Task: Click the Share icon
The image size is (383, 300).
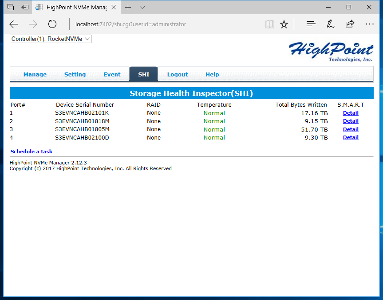Action: coord(350,24)
